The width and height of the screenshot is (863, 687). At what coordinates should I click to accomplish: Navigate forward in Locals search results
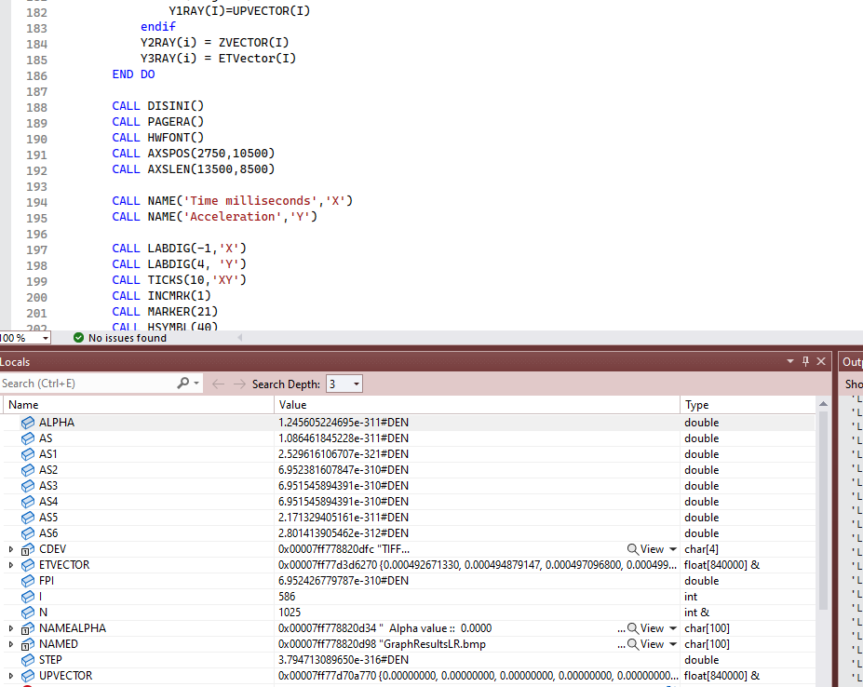239,384
